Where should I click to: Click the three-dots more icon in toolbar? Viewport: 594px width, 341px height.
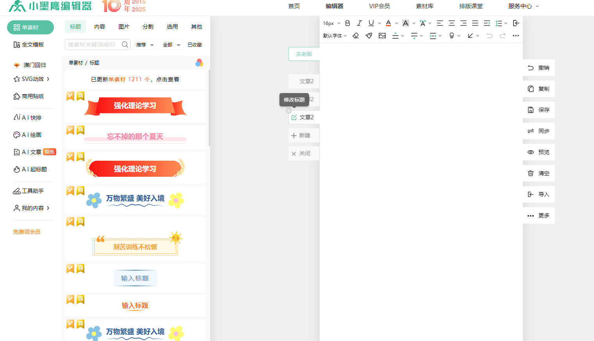516,36
